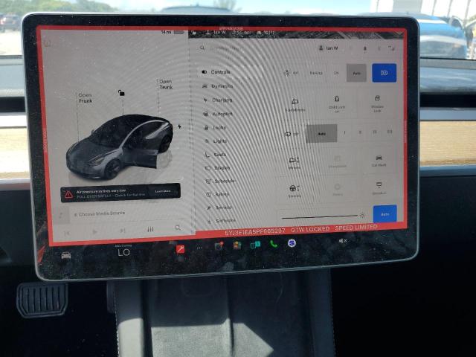Tap the unlock padlock icon above car
476x357 pixels.
point(121,92)
